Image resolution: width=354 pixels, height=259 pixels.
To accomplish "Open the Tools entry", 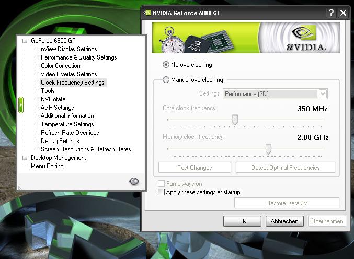I will [x=48, y=91].
